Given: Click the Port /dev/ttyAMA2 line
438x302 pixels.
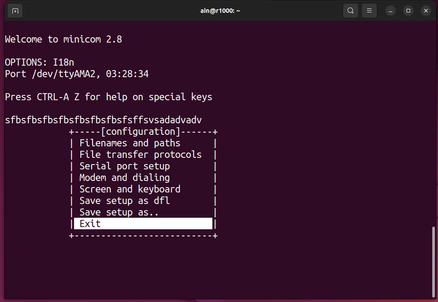Looking at the screenshot, I should click(x=77, y=74).
